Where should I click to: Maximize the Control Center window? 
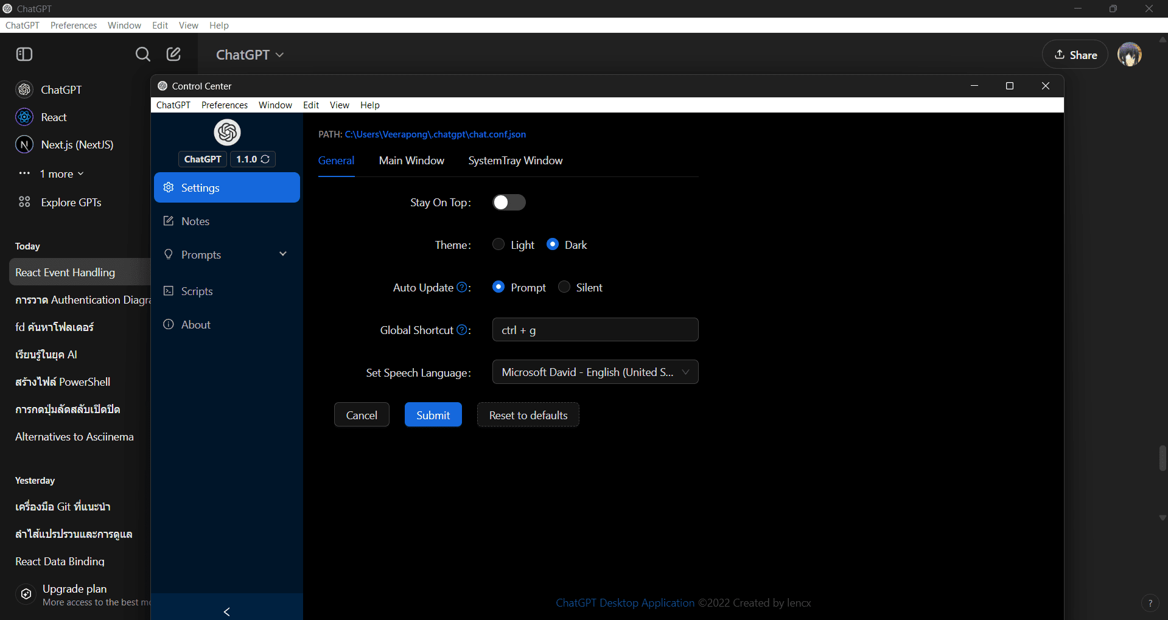click(1010, 86)
